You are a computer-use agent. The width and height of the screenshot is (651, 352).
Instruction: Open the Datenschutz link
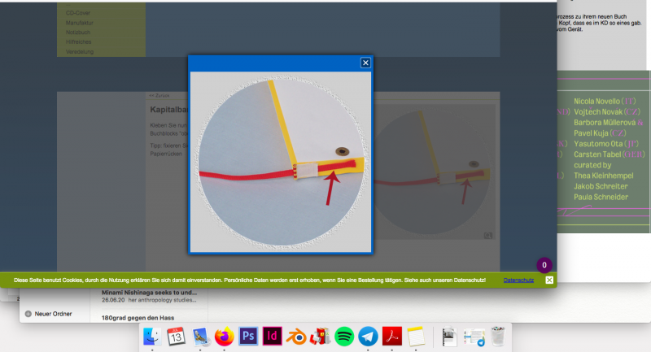point(518,280)
